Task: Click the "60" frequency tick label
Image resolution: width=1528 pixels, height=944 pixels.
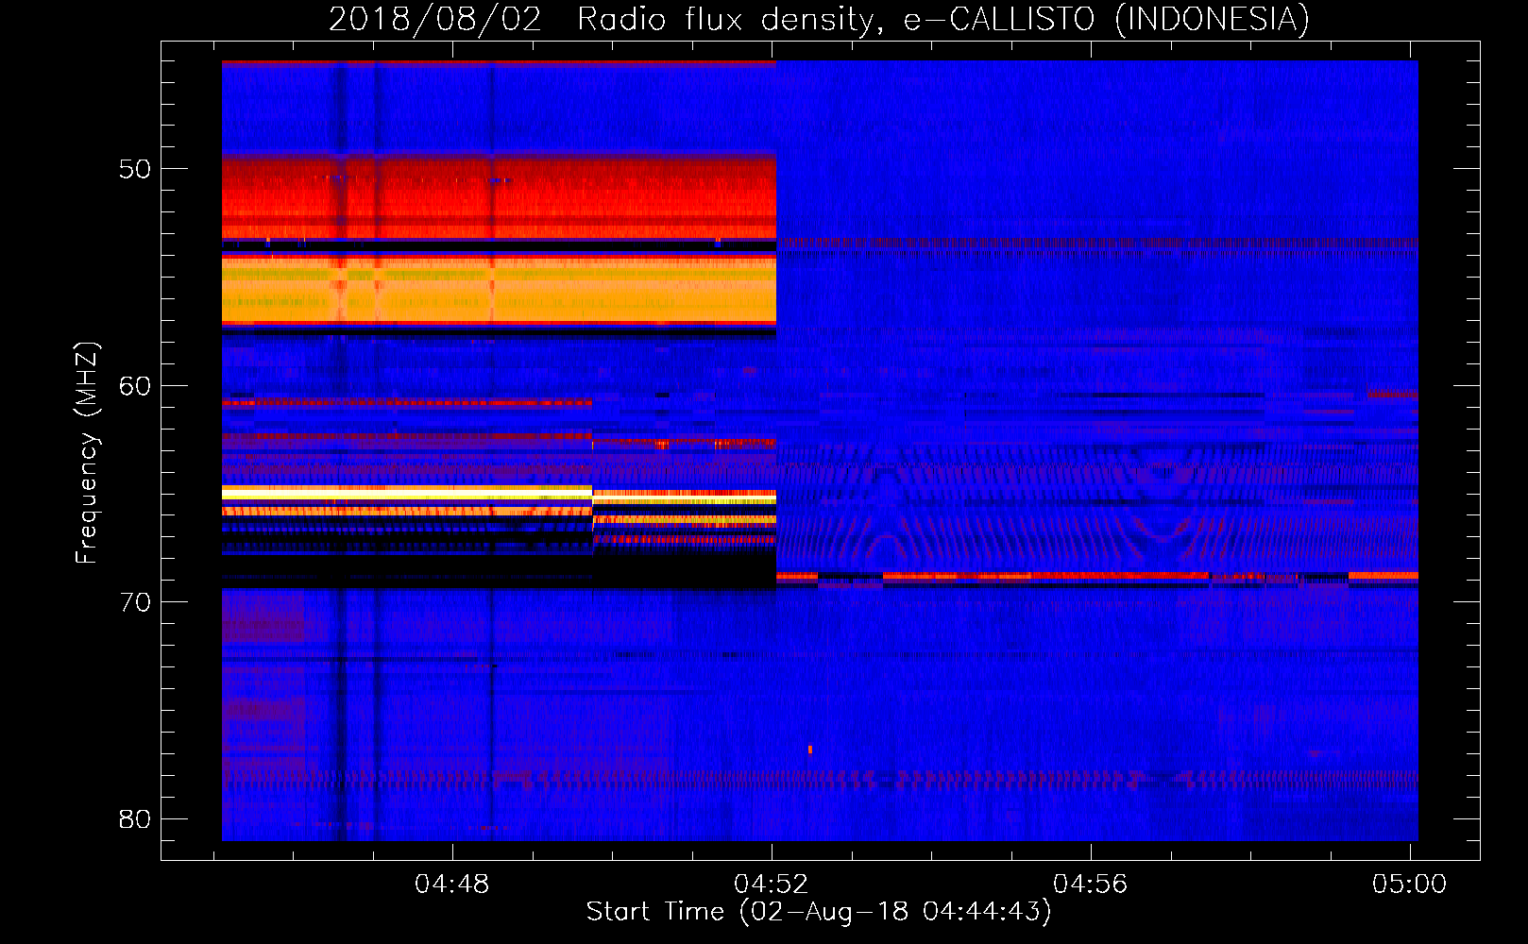Action: [x=135, y=385]
